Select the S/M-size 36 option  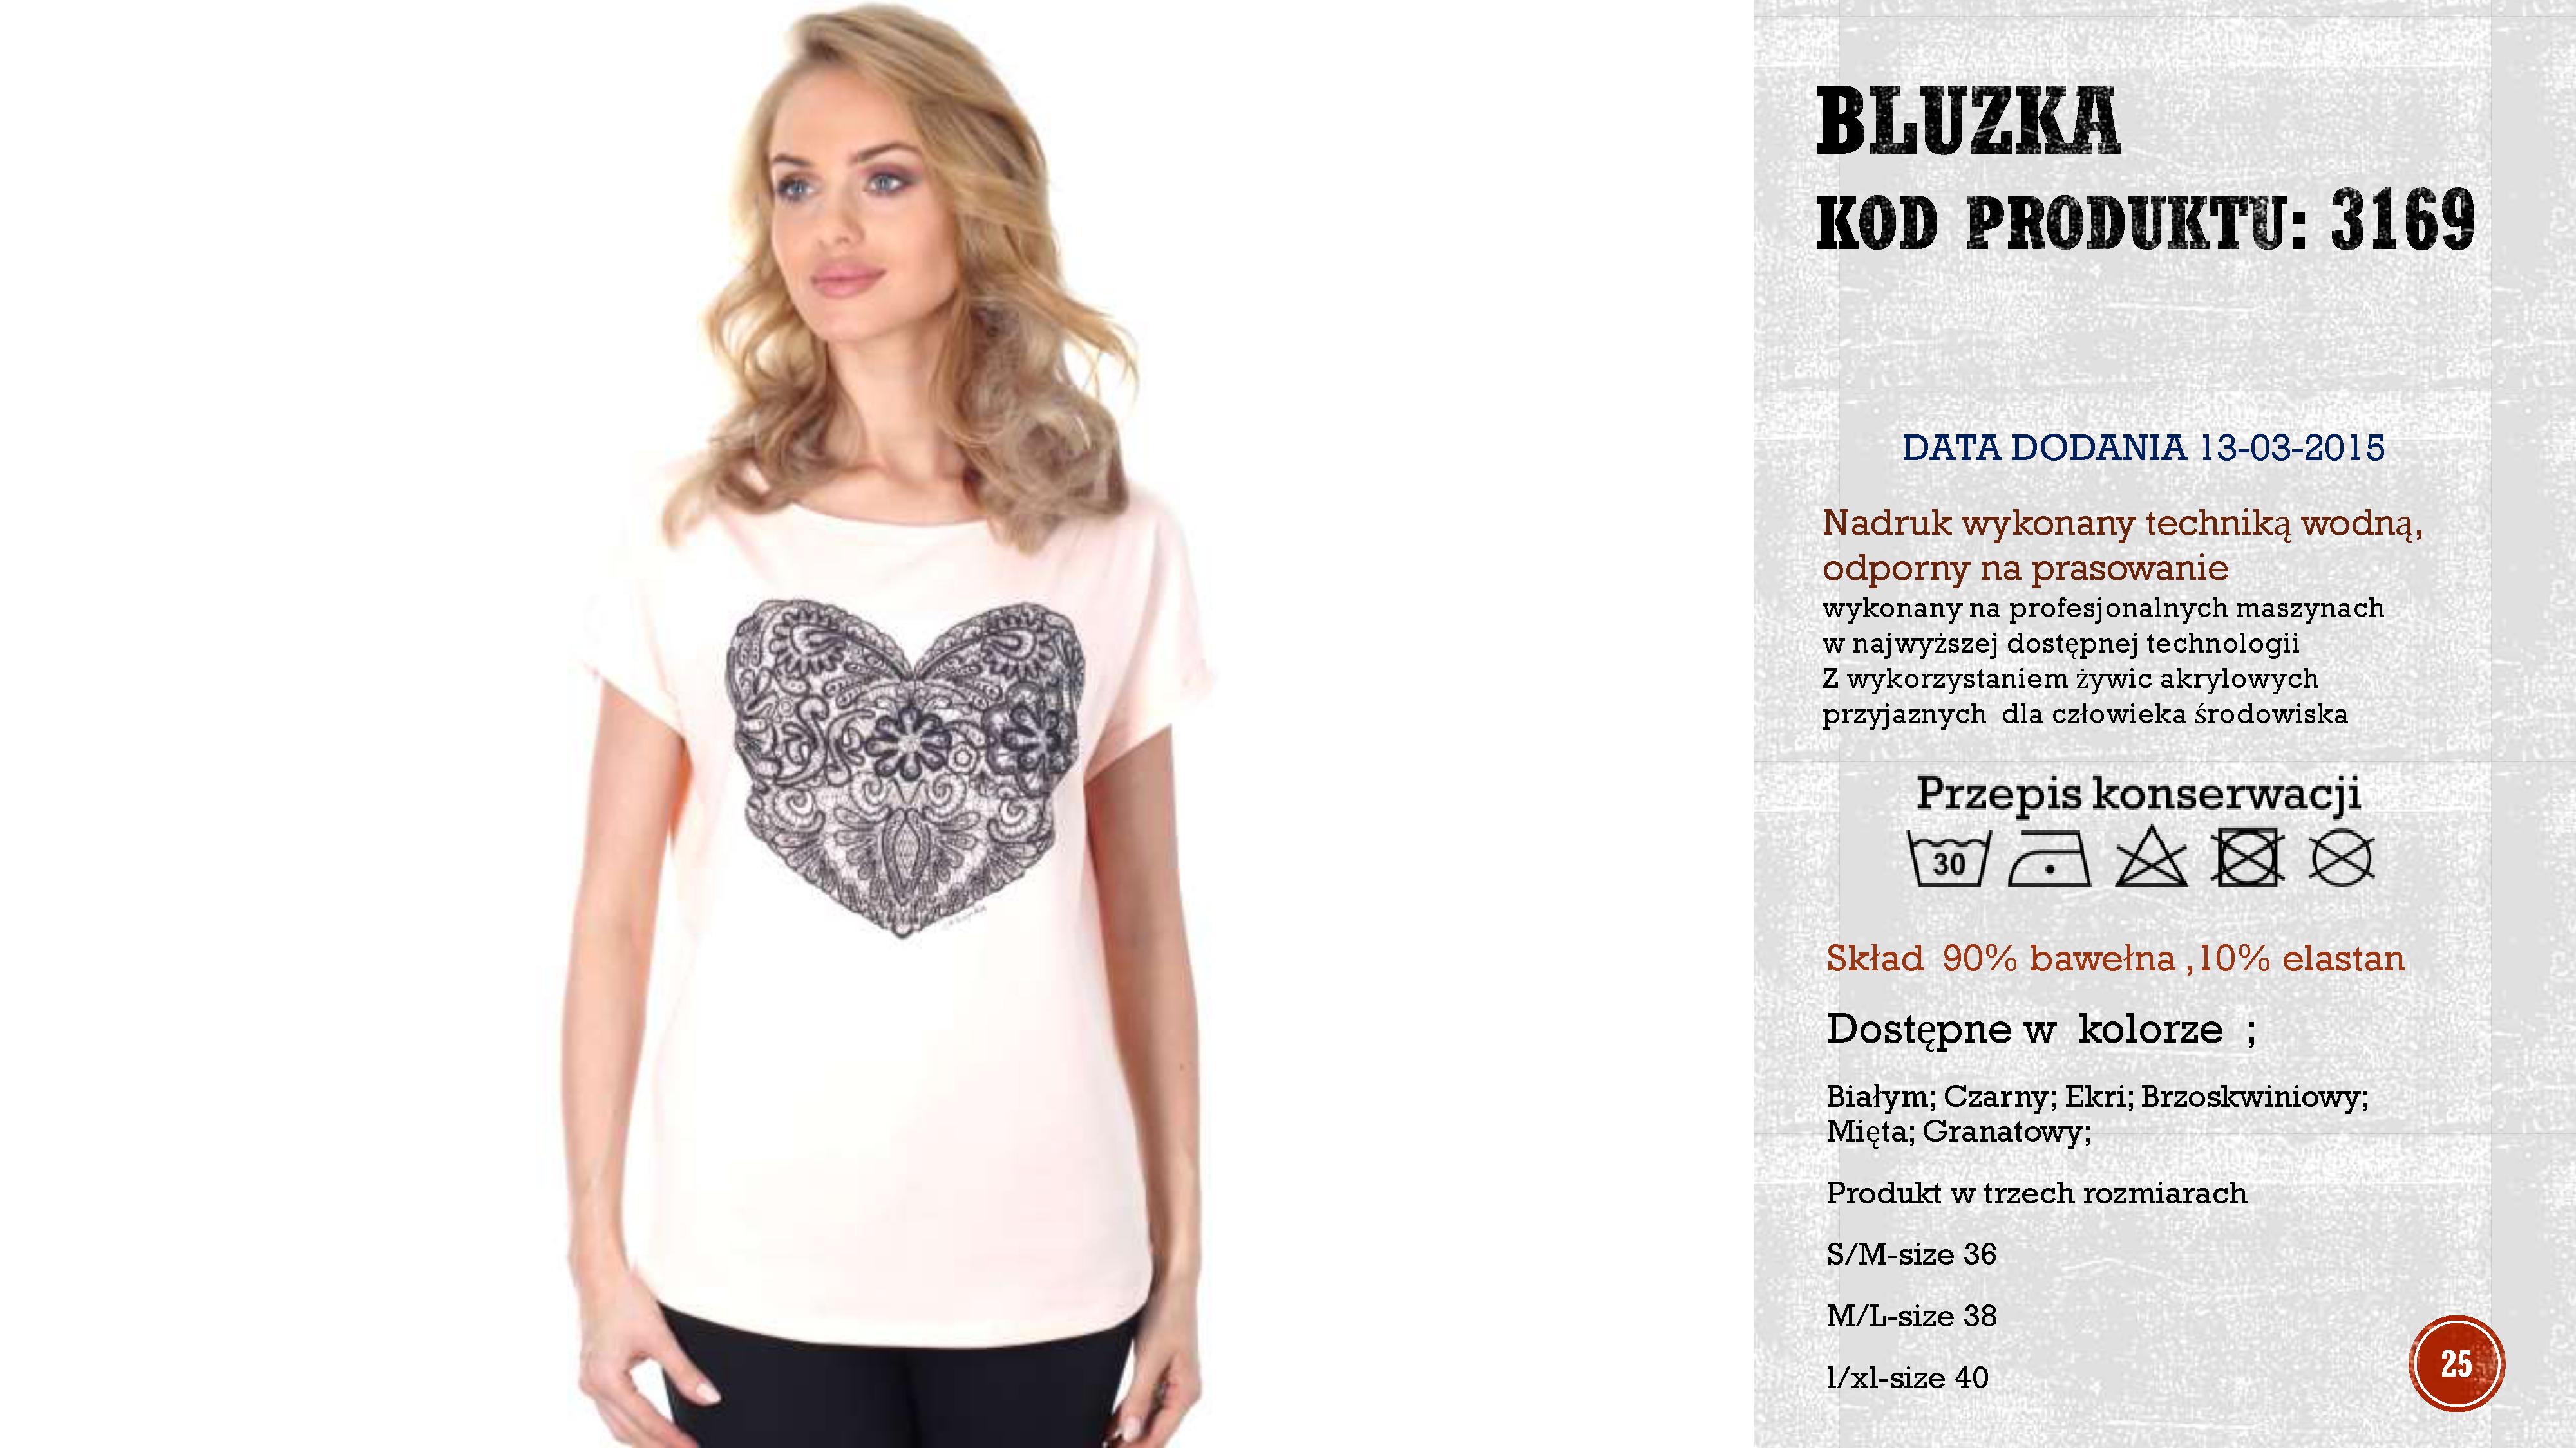point(1911,1254)
